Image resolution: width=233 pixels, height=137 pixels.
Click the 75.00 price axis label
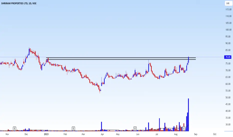coord(228,64)
